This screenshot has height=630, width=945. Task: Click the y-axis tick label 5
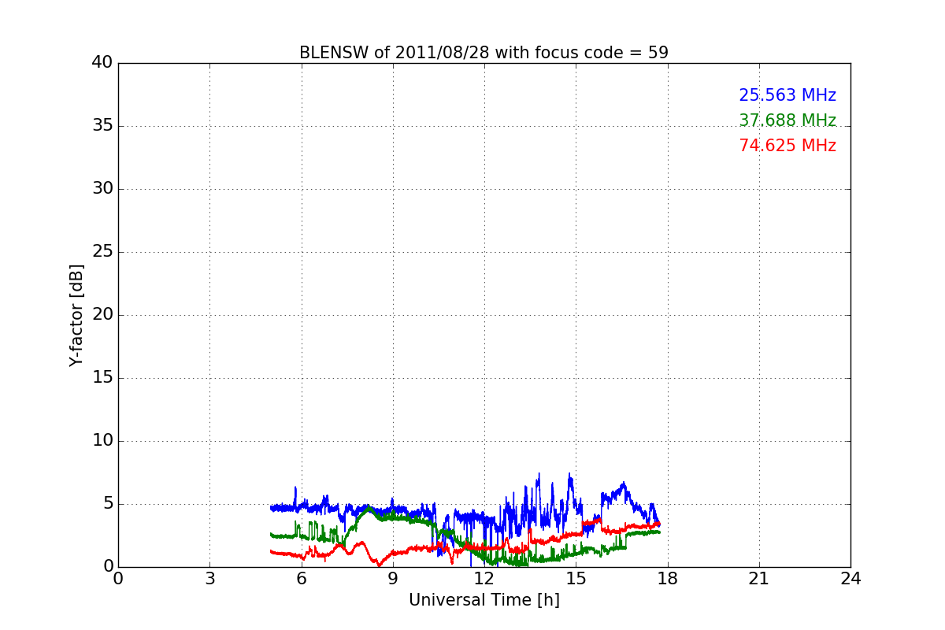coord(108,504)
